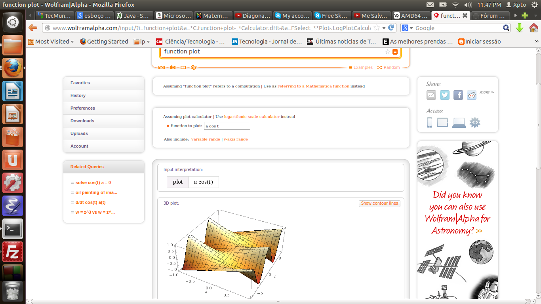Open the tablet access icon
The width and height of the screenshot is (541, 304).
(x=442, y=123)
